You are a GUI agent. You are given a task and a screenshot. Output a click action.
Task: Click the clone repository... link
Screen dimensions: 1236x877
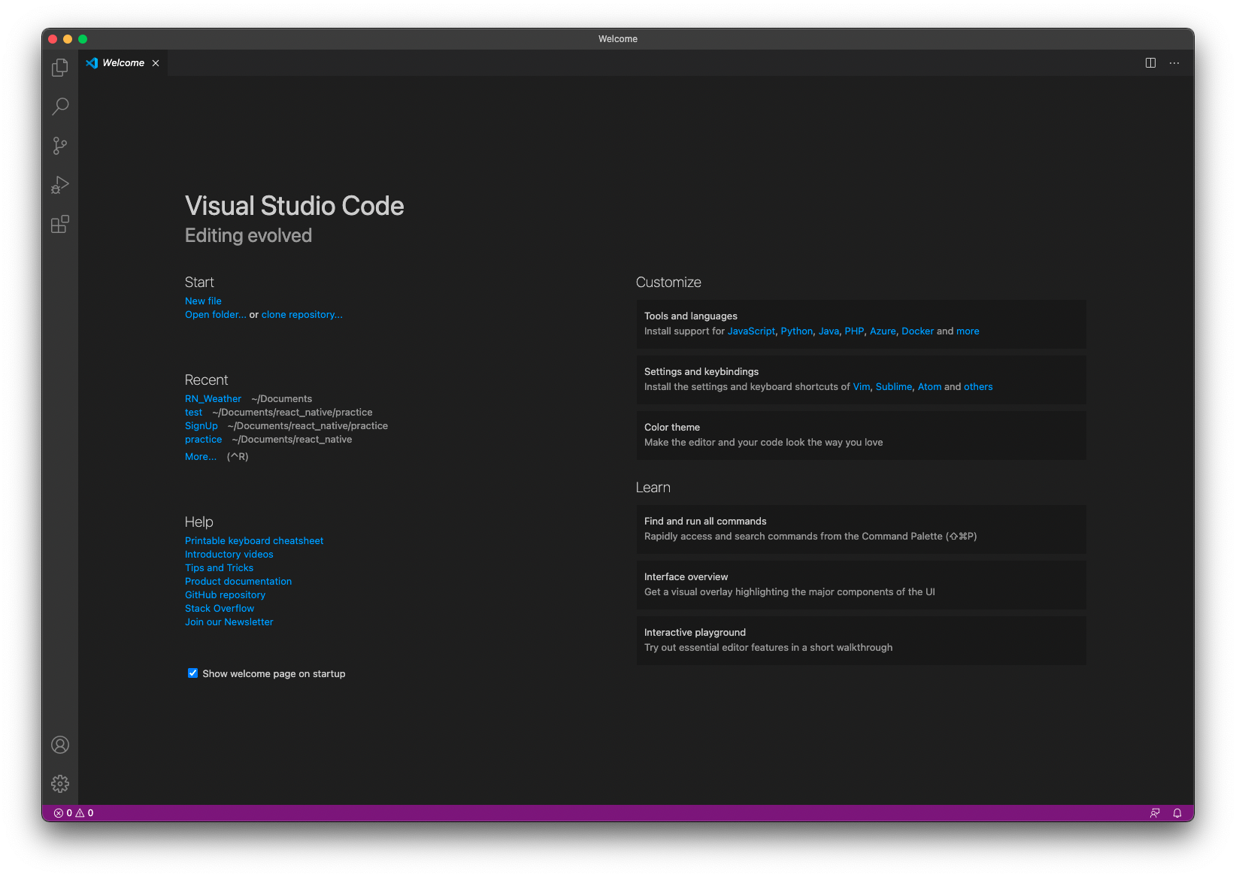pos(302,315)
